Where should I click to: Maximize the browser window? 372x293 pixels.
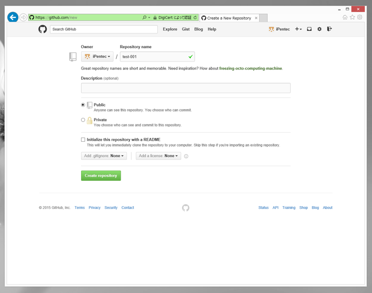pos(347,9)
